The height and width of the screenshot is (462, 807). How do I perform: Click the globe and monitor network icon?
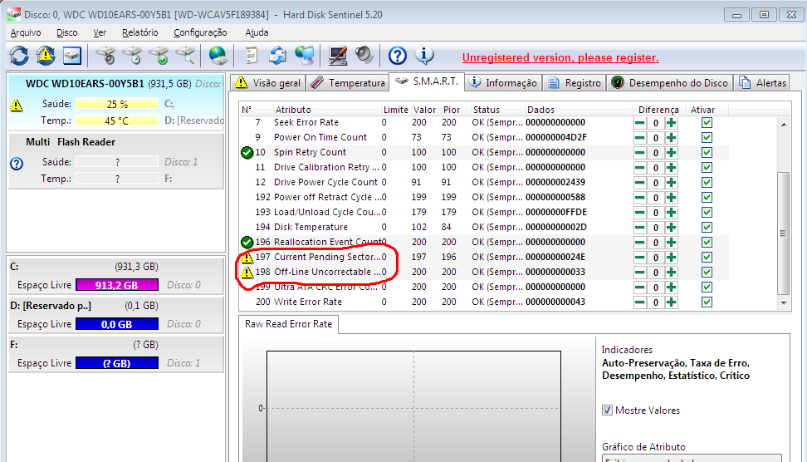click(x=305, y=55)
